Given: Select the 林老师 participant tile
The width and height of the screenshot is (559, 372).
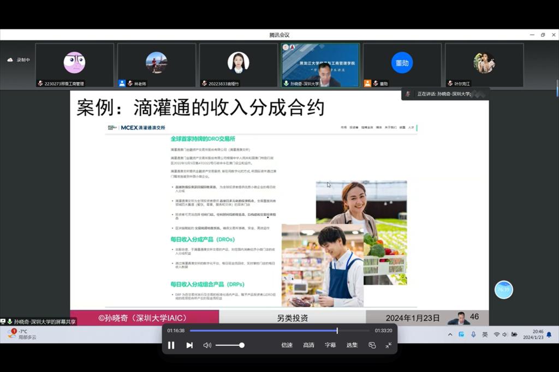Looking at the screenshot, I should coord(157,65).
